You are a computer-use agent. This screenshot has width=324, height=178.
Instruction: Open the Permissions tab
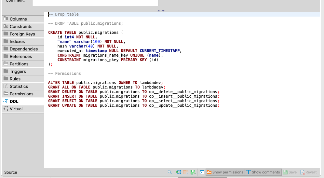coord(23,94)
